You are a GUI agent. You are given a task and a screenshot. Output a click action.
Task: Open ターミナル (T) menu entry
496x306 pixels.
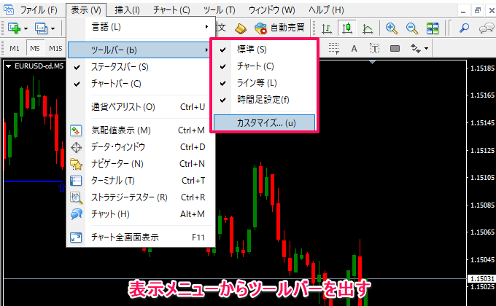point(140,181)
